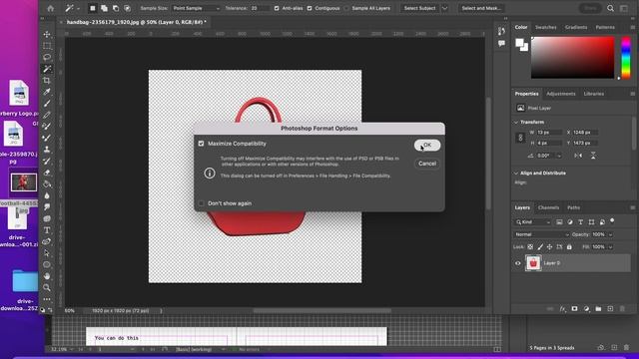
Task: Open the layer filter Kind dropdown
Action: click(x=533, y=222)
